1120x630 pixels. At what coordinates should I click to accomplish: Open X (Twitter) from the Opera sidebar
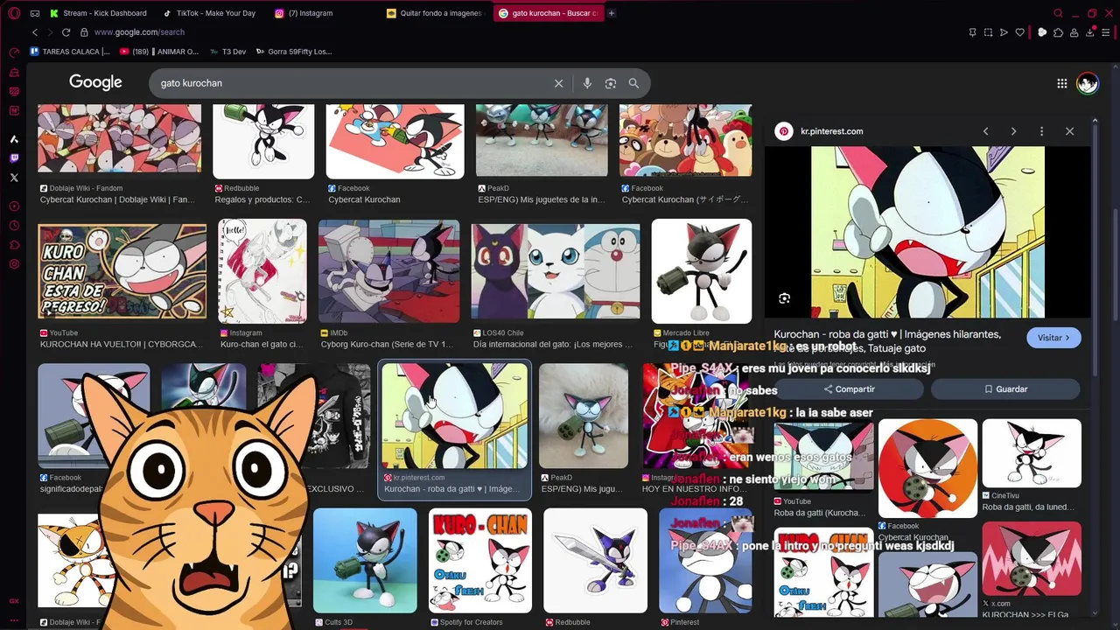tap(14, 178)
